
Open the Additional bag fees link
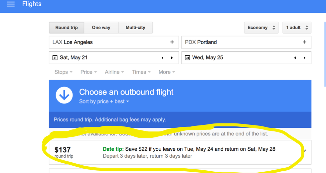point(117,119)
